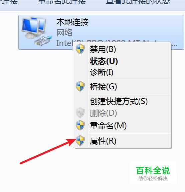Click 重命名此连接 in the top toolbar

tap(62, 2)
